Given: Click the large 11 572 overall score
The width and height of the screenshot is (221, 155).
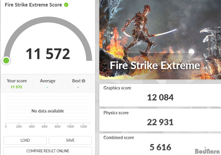Looking at the screenshot, I should click(48, 54).
